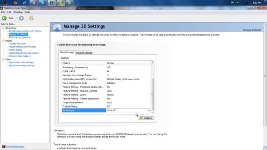The image size is (267, 150).
Task: Click Restore Defaults link
Action: [252, 30]
